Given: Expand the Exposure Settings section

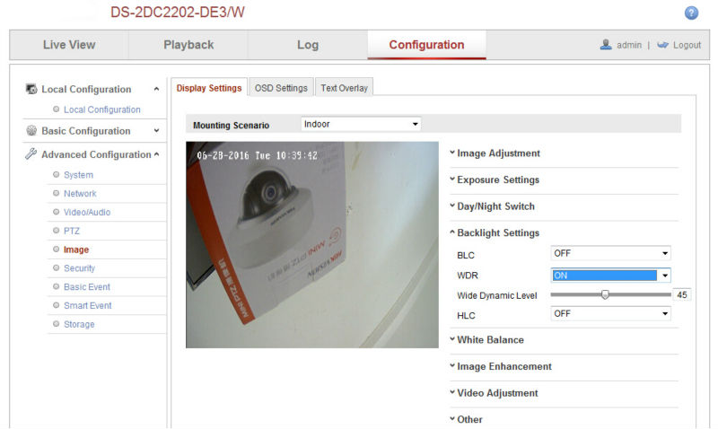Looking at the screenshot, I should pyautogui.click(x=498, y=179).
